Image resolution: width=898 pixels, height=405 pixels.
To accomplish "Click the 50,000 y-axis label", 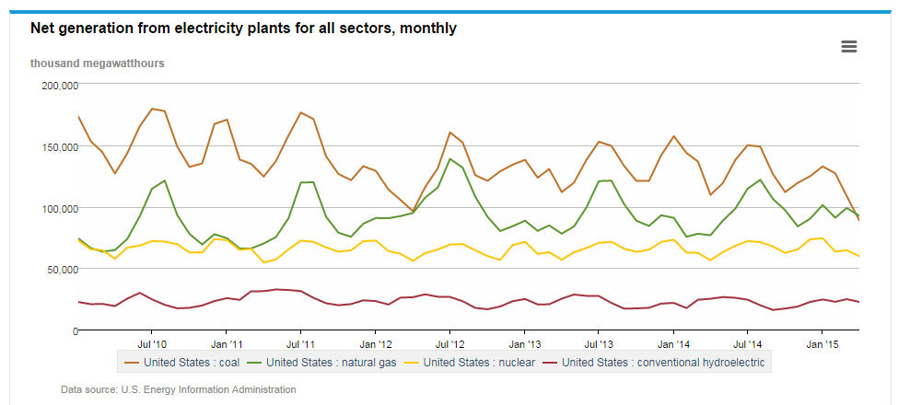I will [x=63, y=269].
